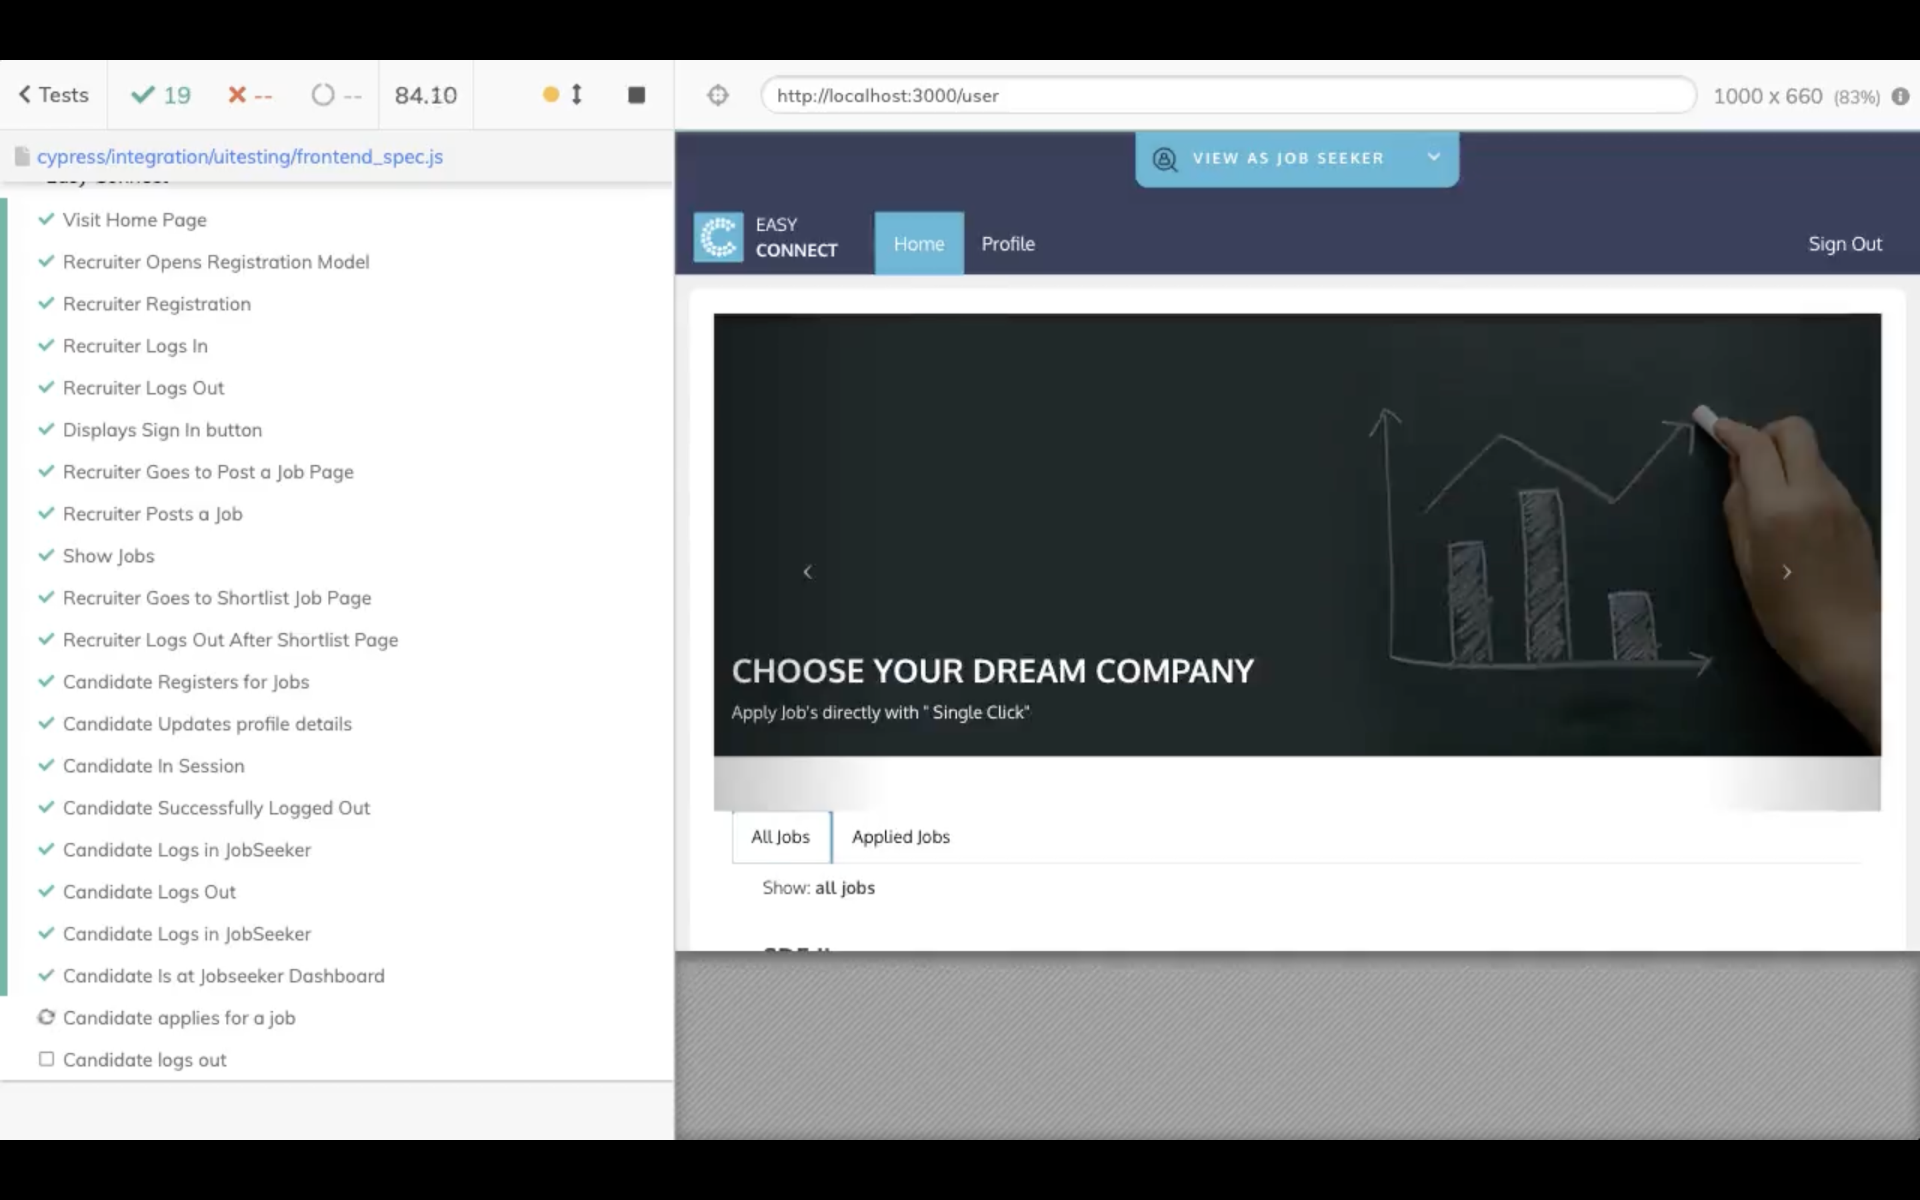Go back to Tests list

point(53,95)
